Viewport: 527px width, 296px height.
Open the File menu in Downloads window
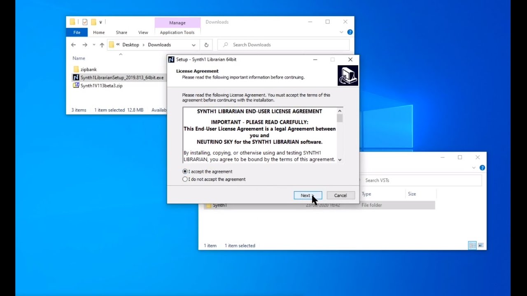[77, 32]
